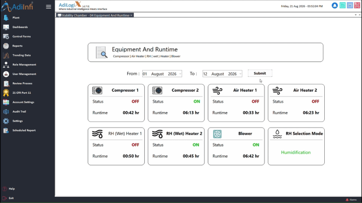362x203 pixels.
Task: Toggle the hamburger menu icon
Action: [x=49, y=7]
